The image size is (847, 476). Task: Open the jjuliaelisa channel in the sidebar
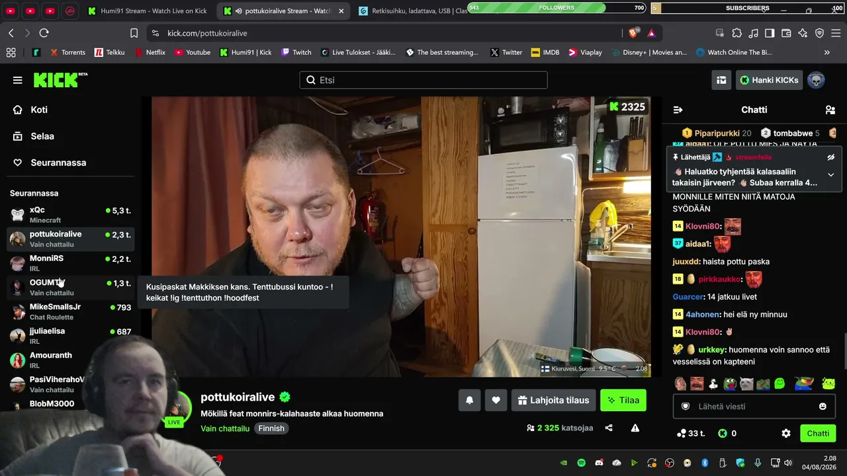click(71, 336)
